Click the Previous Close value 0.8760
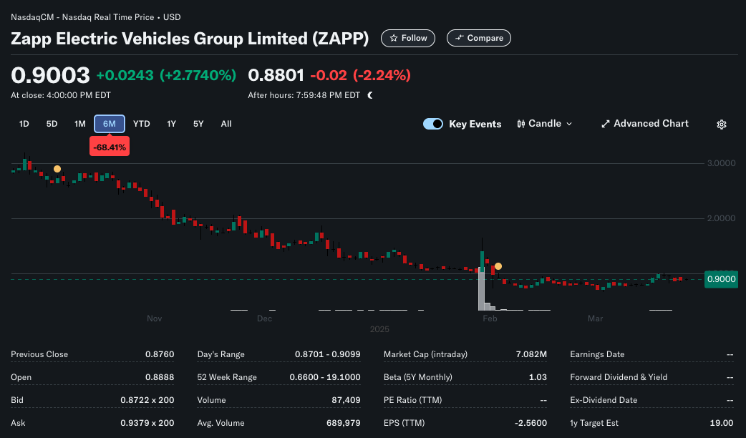Screen dimensions: 746x438 click(x=160, y=354)
